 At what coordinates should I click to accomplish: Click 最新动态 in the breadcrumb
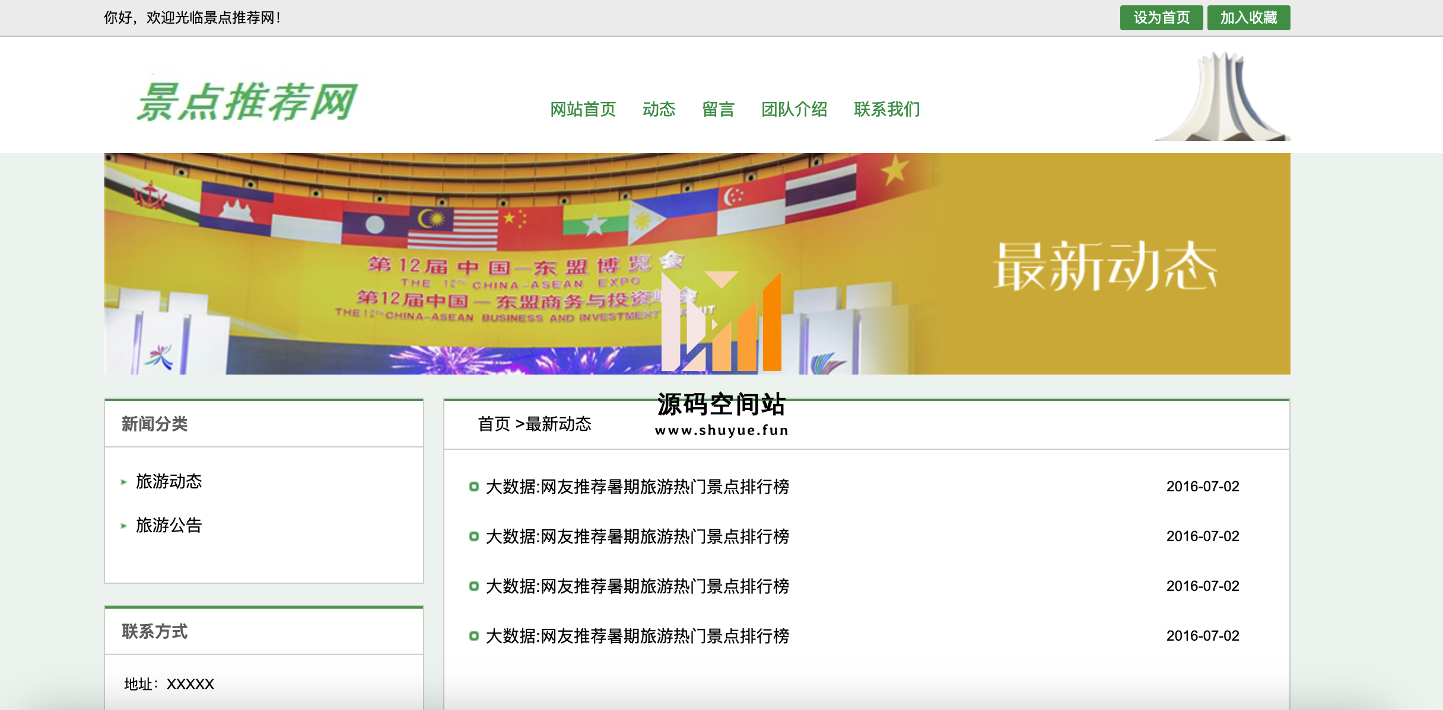[x=558, y=424]
